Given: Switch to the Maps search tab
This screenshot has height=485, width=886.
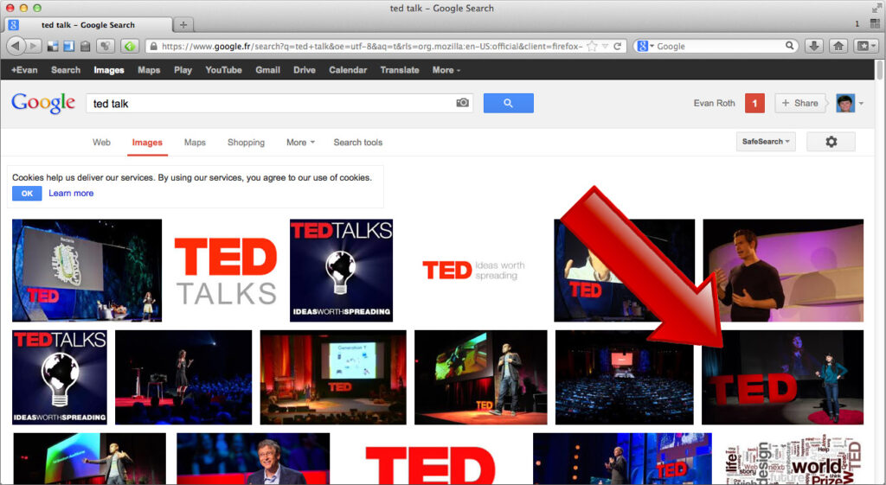Looking at the screenshot, I should point(195,143).
